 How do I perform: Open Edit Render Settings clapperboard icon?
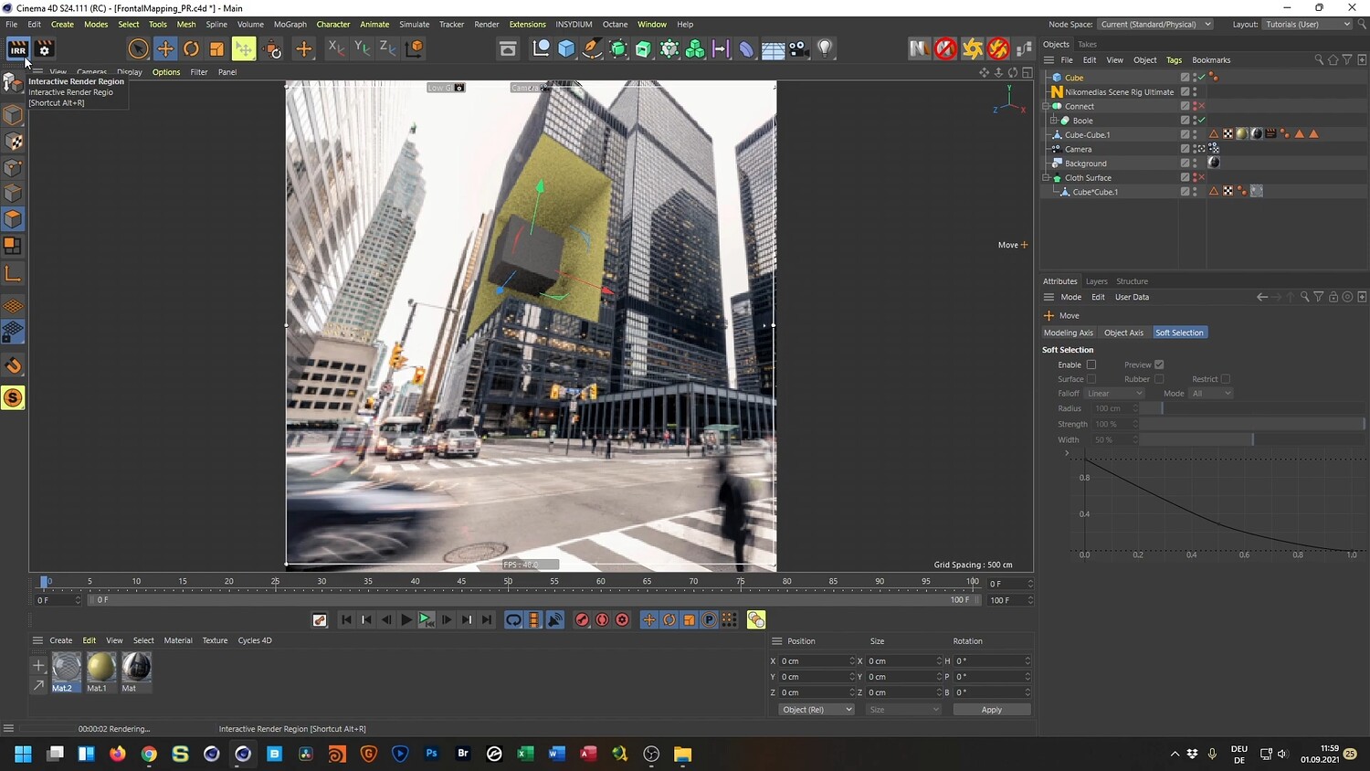[x=44, y=49]
